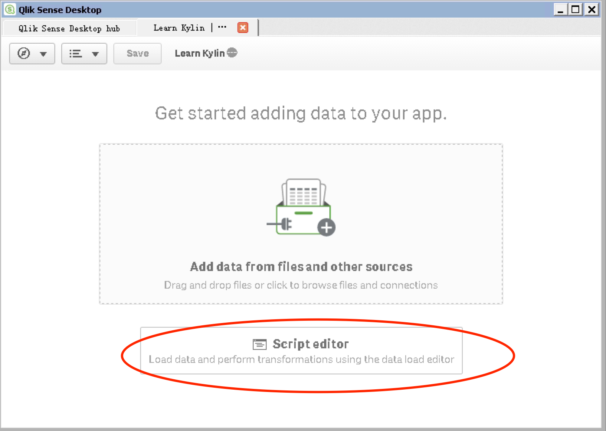
Task: Maximize the Qlik Sense Desktop window
Action: click(575, 10)
